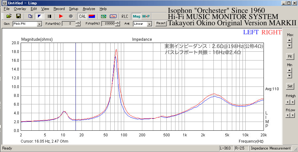Click the Reset averaging button
Screen dimensions: 298x152
pos(161,23)
